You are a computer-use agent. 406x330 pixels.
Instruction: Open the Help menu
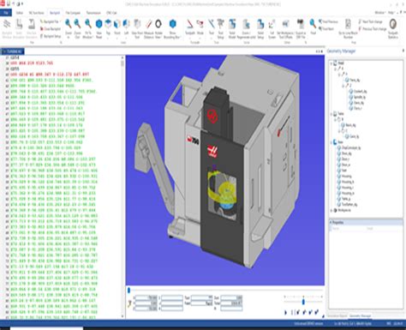[x=391, y=13]
